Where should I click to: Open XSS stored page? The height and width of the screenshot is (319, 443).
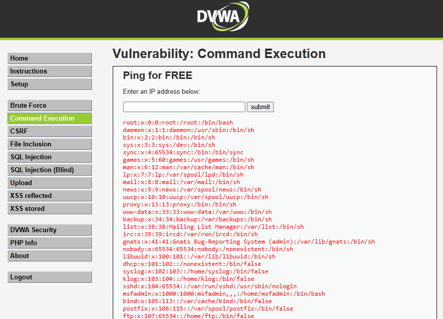(x=50, y=209)
